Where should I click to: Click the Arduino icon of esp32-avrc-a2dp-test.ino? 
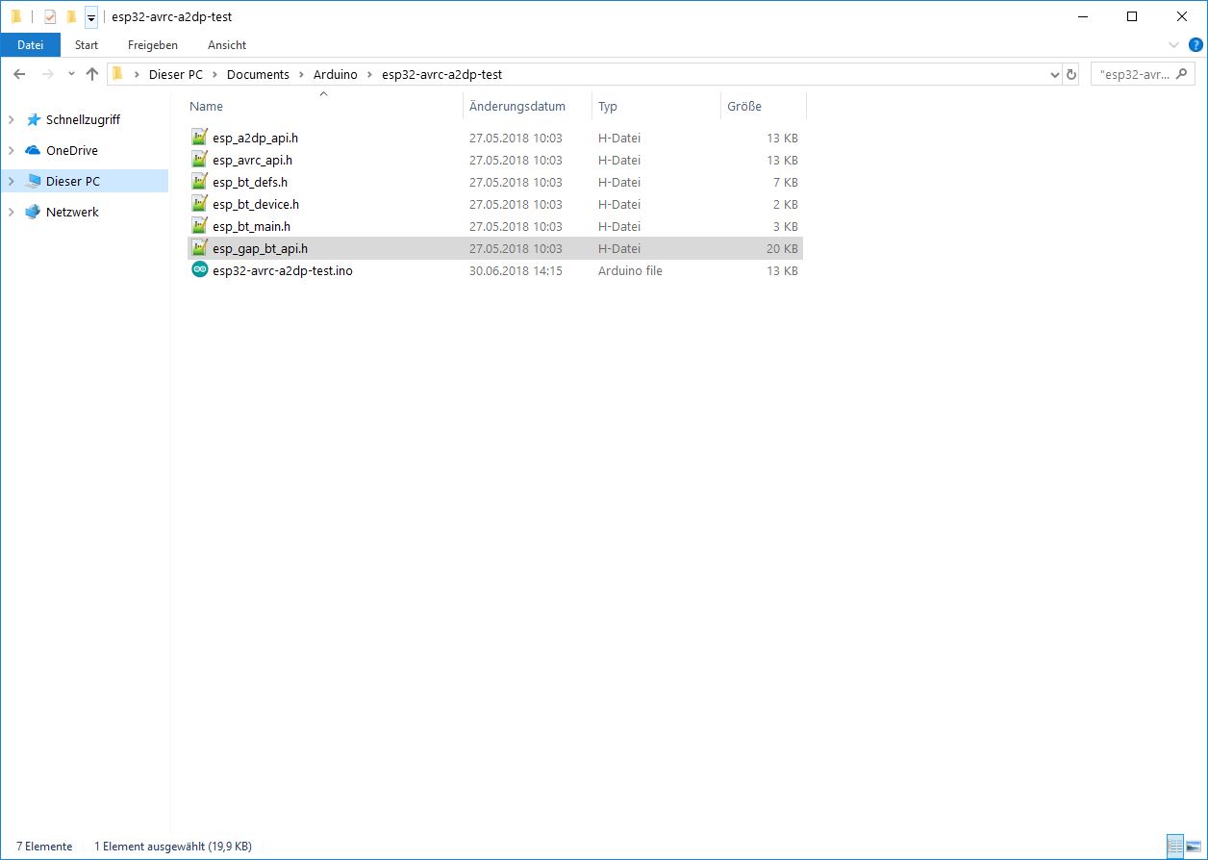pyautogui.click(x=200, y=269)
